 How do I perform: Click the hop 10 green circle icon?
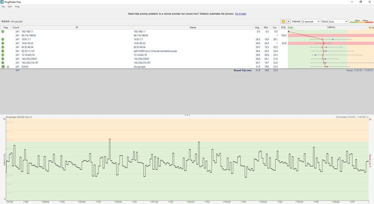(x=3, y=67)
